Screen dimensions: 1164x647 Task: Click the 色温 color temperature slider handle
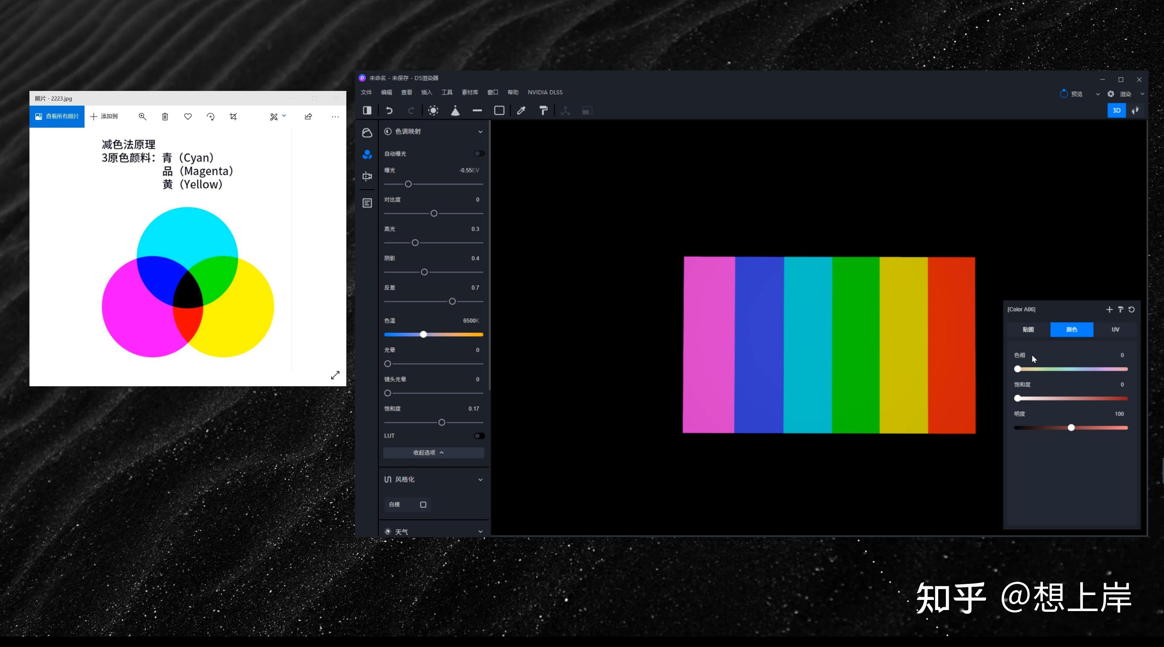[x=423, y=334]
